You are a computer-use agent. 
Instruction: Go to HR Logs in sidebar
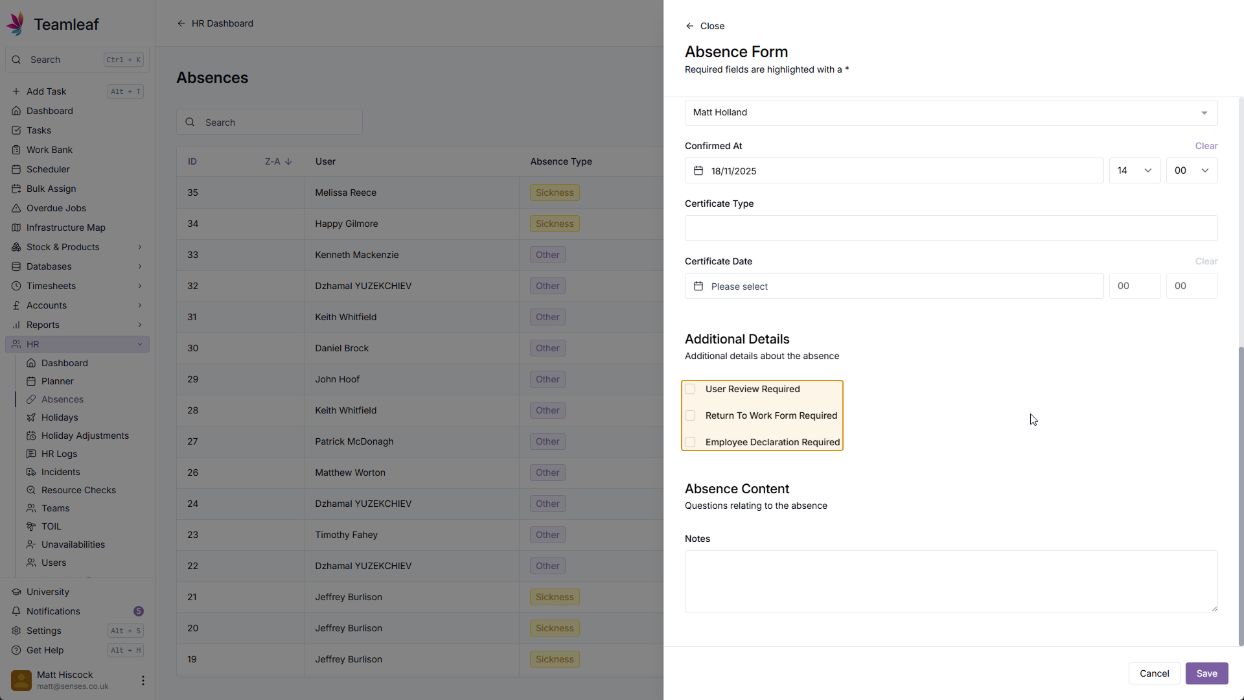(59, 454)
